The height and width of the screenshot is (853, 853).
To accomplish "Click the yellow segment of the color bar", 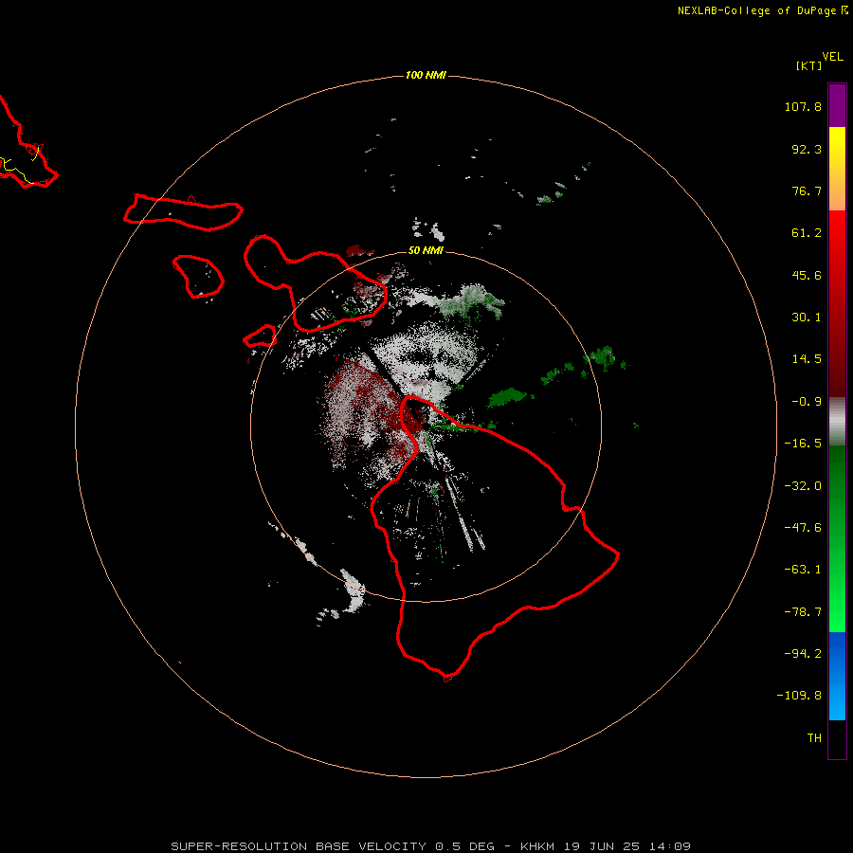I will [x=837, y=147].
